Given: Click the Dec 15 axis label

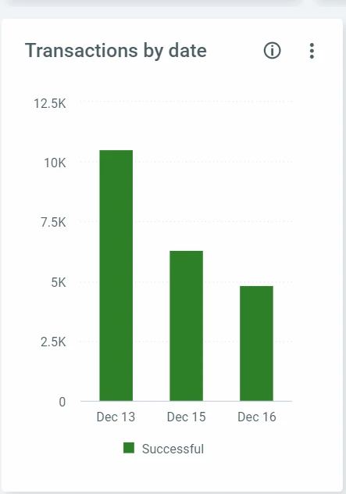Looking at the screenshot, I should [x=187, y=417].
